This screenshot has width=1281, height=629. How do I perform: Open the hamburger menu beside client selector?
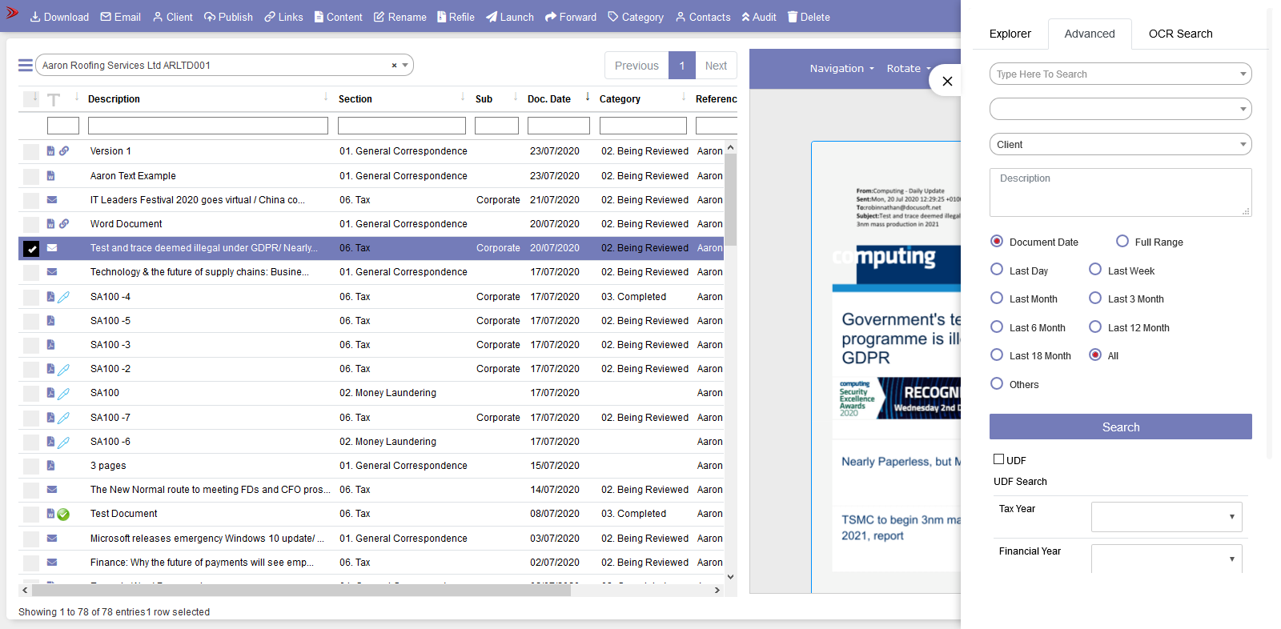click(x=26, y=66)
